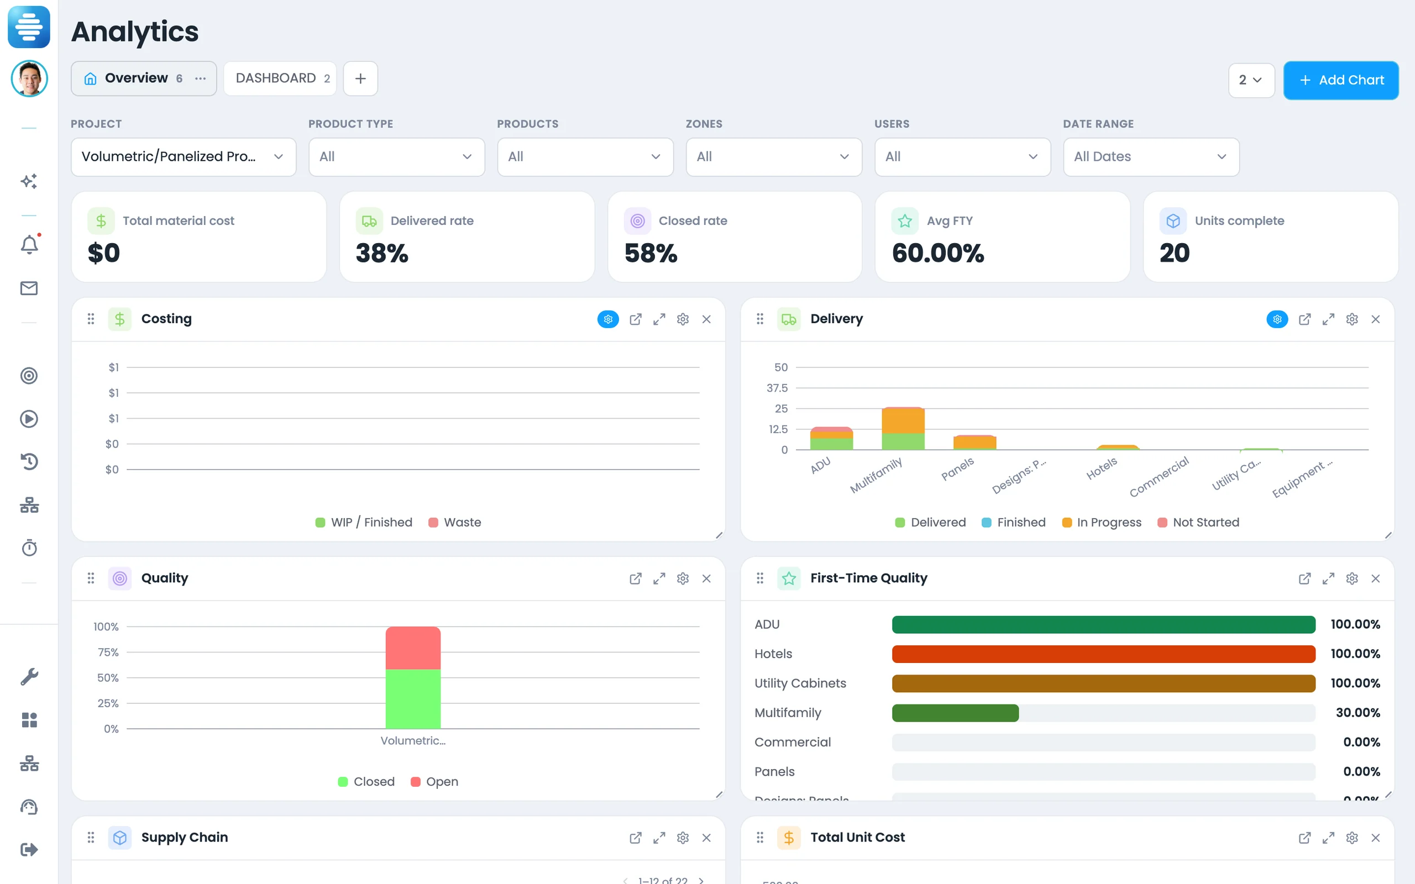Click the Add Chart button
1415x884 pixels.
pos(1341,80)
